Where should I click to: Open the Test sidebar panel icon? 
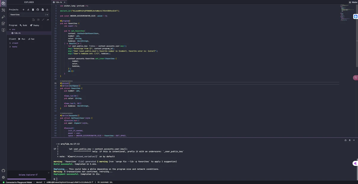(x=3, y=17)
